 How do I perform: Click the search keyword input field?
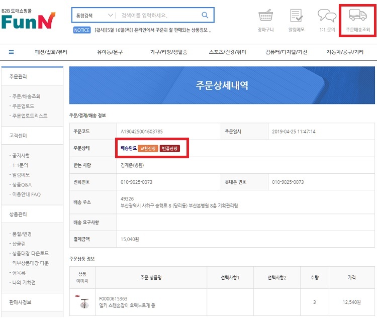tap(158, 16)
